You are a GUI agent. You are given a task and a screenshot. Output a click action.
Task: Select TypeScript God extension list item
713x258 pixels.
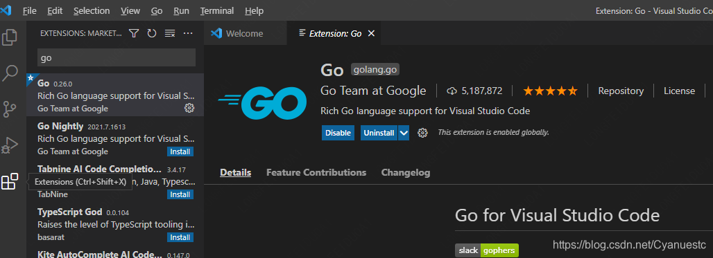point(115,223)
